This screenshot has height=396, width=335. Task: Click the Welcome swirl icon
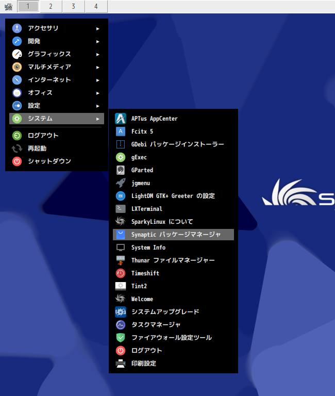pos(121,299)
